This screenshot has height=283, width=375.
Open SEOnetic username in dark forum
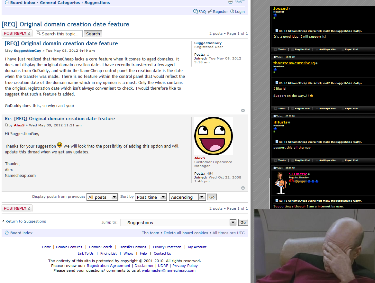pos(298,174)
